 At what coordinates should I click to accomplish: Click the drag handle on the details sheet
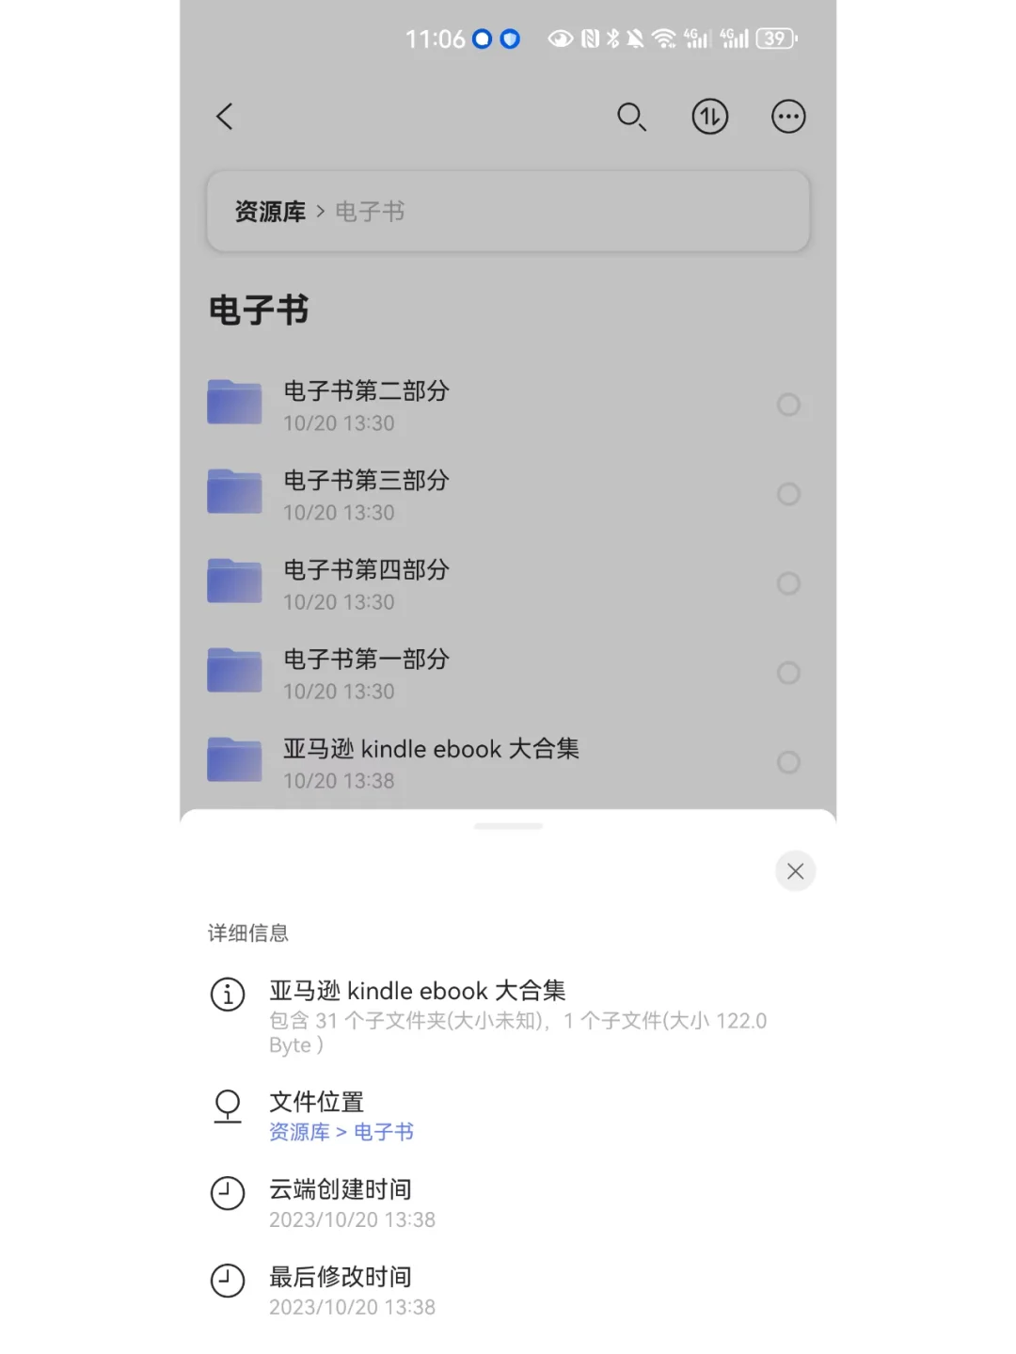pos(508,826)
